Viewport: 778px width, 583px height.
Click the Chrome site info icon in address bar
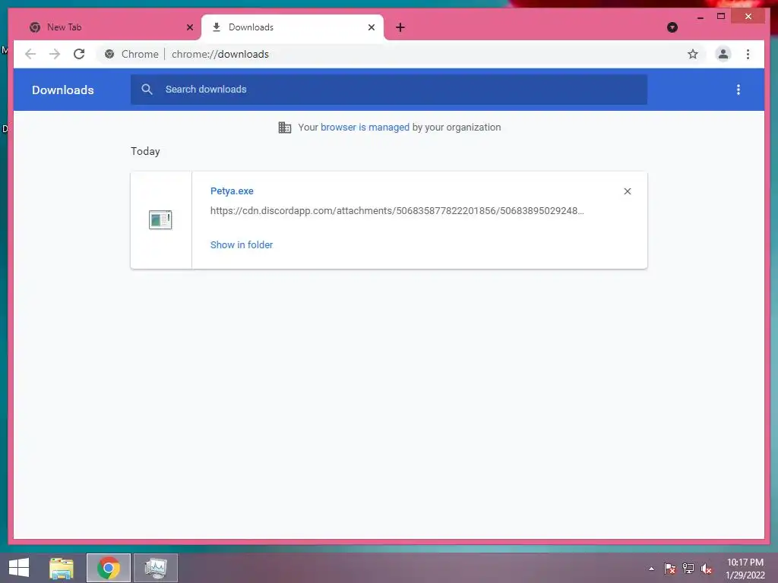click(109, 54)
